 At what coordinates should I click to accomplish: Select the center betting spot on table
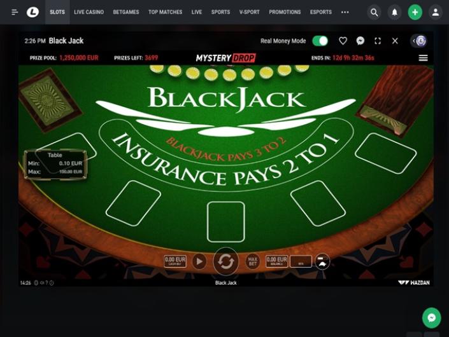point(225,222)
